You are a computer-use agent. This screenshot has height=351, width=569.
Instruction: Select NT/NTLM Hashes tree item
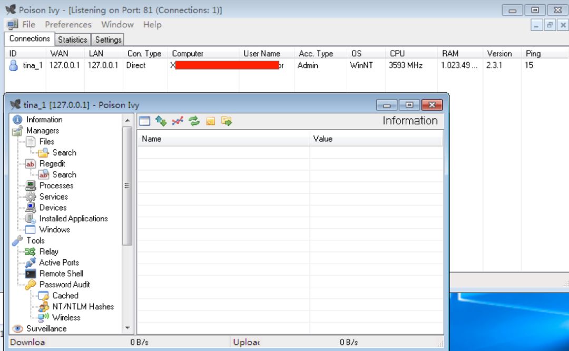coord(83,307)
